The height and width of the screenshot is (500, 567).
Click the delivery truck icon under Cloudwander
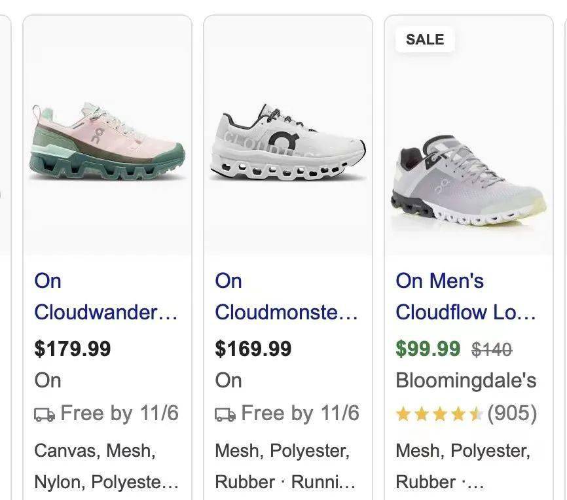point(44,414)
